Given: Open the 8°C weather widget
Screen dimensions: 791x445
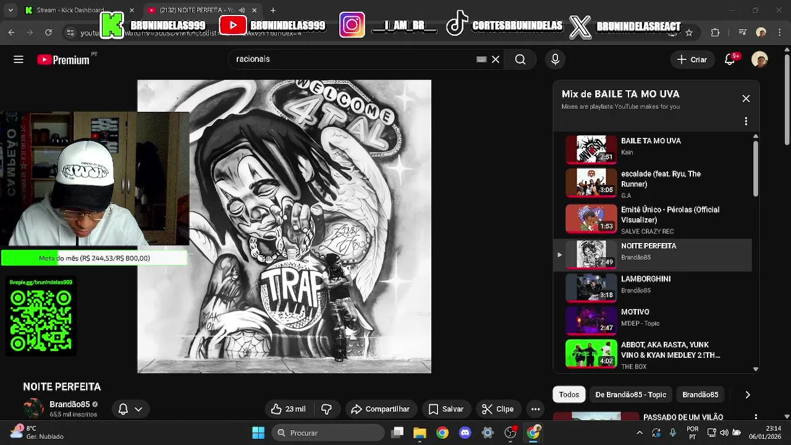Looking at the screenshot, I should (x=36, y=433).
